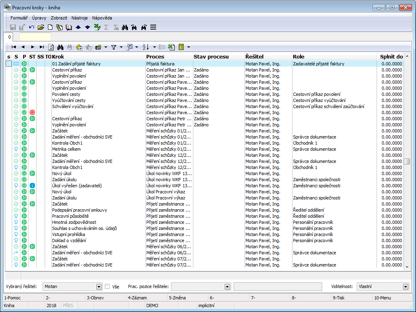This screenshot has height=312, width=416.
Task: Open the Vybraný řešitel dropdown
Action: coord(99,286)
